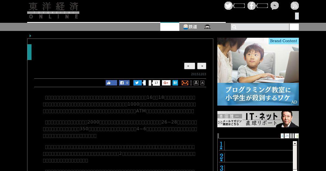Click the article date 20151203
This screenshot has height=171, width=326.
[x=199, y=74]
